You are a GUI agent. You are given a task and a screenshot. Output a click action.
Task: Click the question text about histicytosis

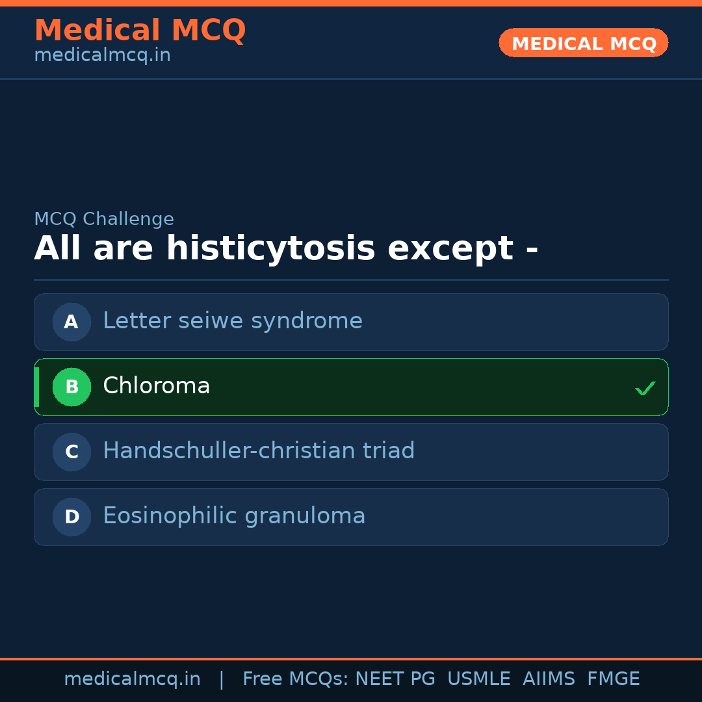286,249
